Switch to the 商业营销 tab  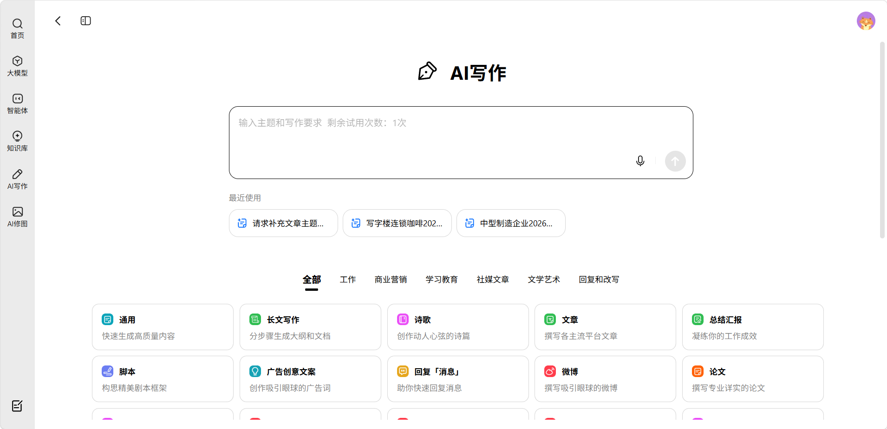(391, 280)
